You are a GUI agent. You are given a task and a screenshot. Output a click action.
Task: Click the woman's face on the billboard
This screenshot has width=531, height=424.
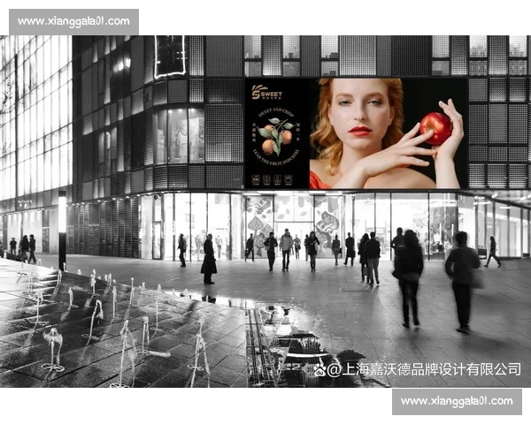click(359, 110)
